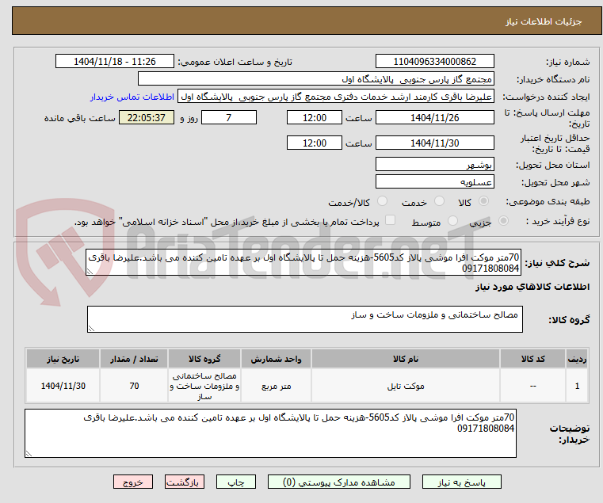Select the متوسط purchase type radio
The height and width of the screenshot is (503, 603).
tap(453, 221)
